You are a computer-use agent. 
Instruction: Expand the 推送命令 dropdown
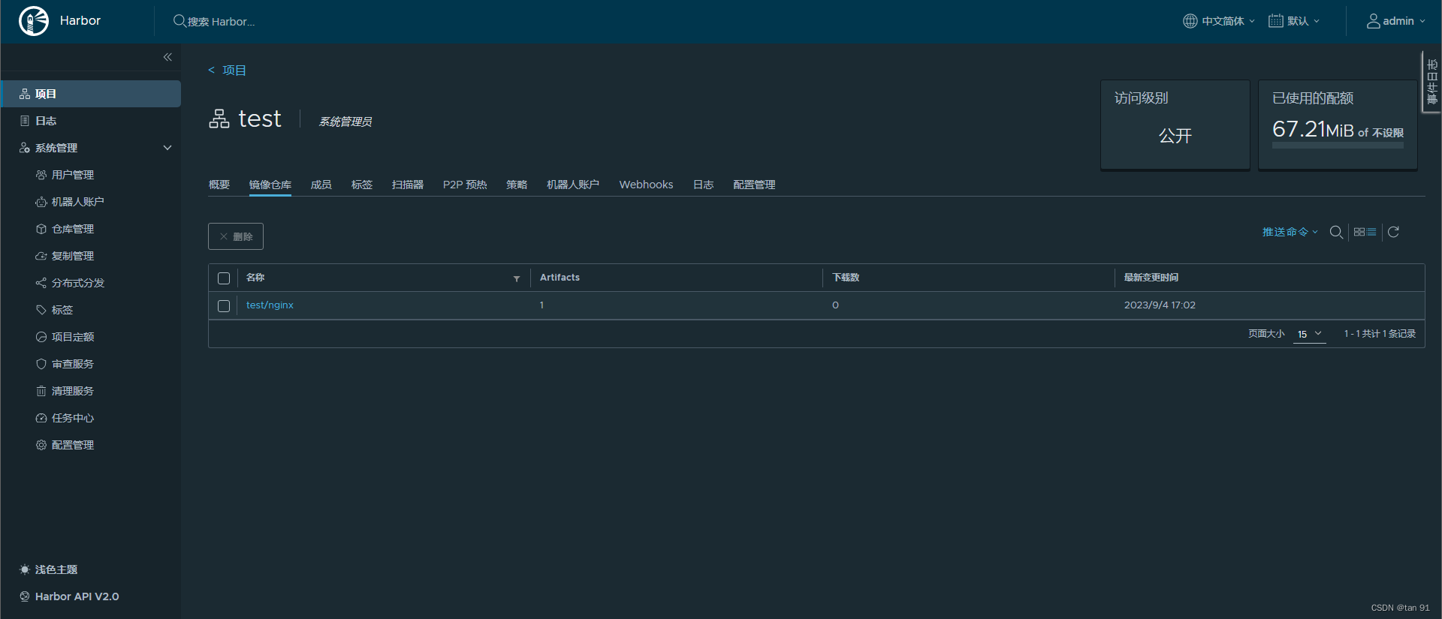(x=1290, y=232)
